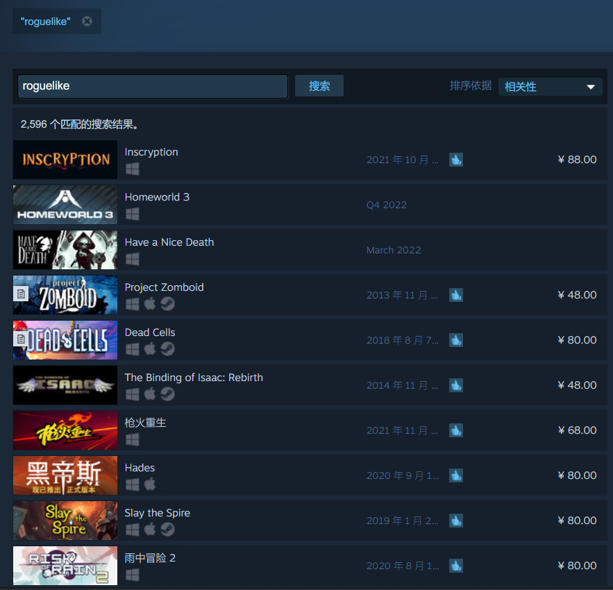Image resolution: width=613 pixels, height=590 pixels.
Task: Click Project Zomboid review thumbs-up icon
Action: (456, 295)
